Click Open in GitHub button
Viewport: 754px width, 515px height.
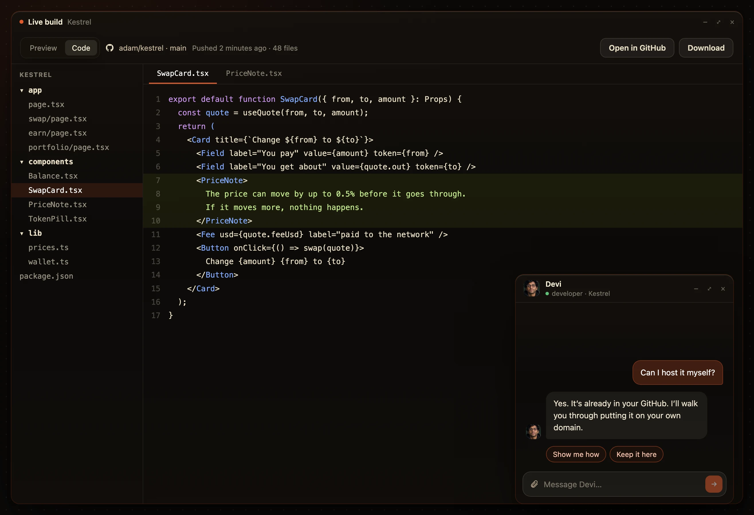click(x=637, y=48)
